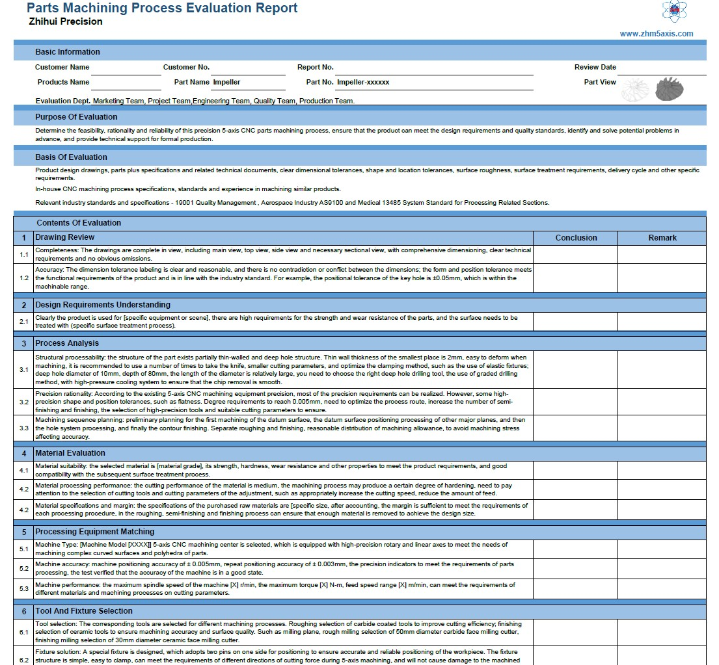This screenshot has width=719, height=665.
Task: Select the Drawing Review section row
Action: (65, 237)
